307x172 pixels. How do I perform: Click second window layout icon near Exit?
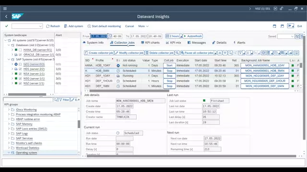pos(282,26)
